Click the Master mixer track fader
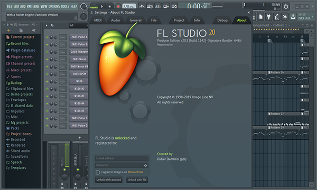317x190 pixels. 67,155
